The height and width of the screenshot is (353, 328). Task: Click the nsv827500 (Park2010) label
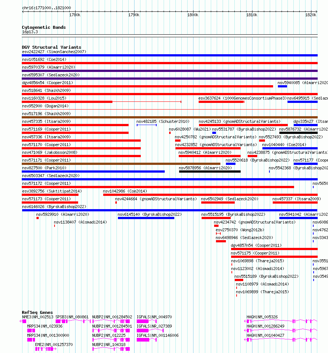tap(44, 168)
